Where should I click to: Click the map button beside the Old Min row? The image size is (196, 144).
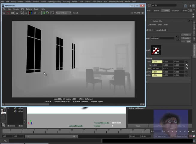tap(186, 72)
